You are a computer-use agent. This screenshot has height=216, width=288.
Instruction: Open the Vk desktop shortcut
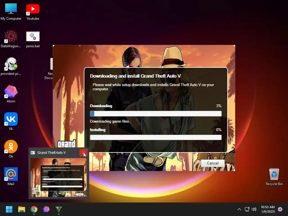tap(11, 121)
